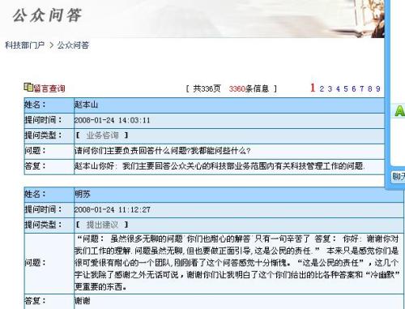Click the green A icon in side panel
405x309 pixels.
pos(399,111)
